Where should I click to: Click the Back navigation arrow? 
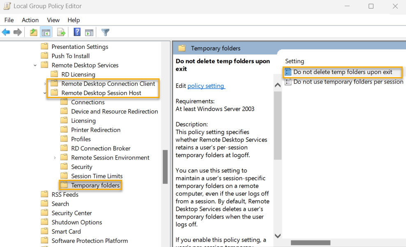[x=6, y=32]
